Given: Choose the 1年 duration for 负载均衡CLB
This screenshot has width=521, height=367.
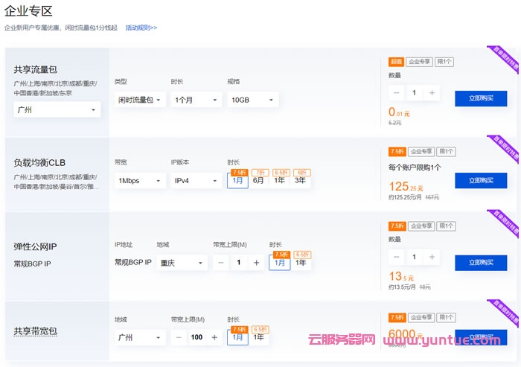Looking at the screenshot, I should tap(279, 180).
